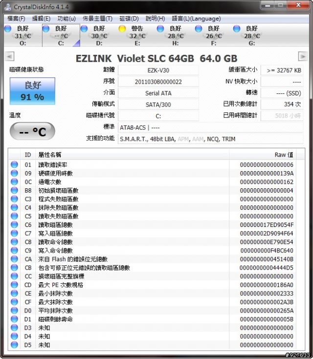Click status orb of C3 程式失敗磁區數 row
This screenshot has width=313, height=359.
[x=14, y=199]
